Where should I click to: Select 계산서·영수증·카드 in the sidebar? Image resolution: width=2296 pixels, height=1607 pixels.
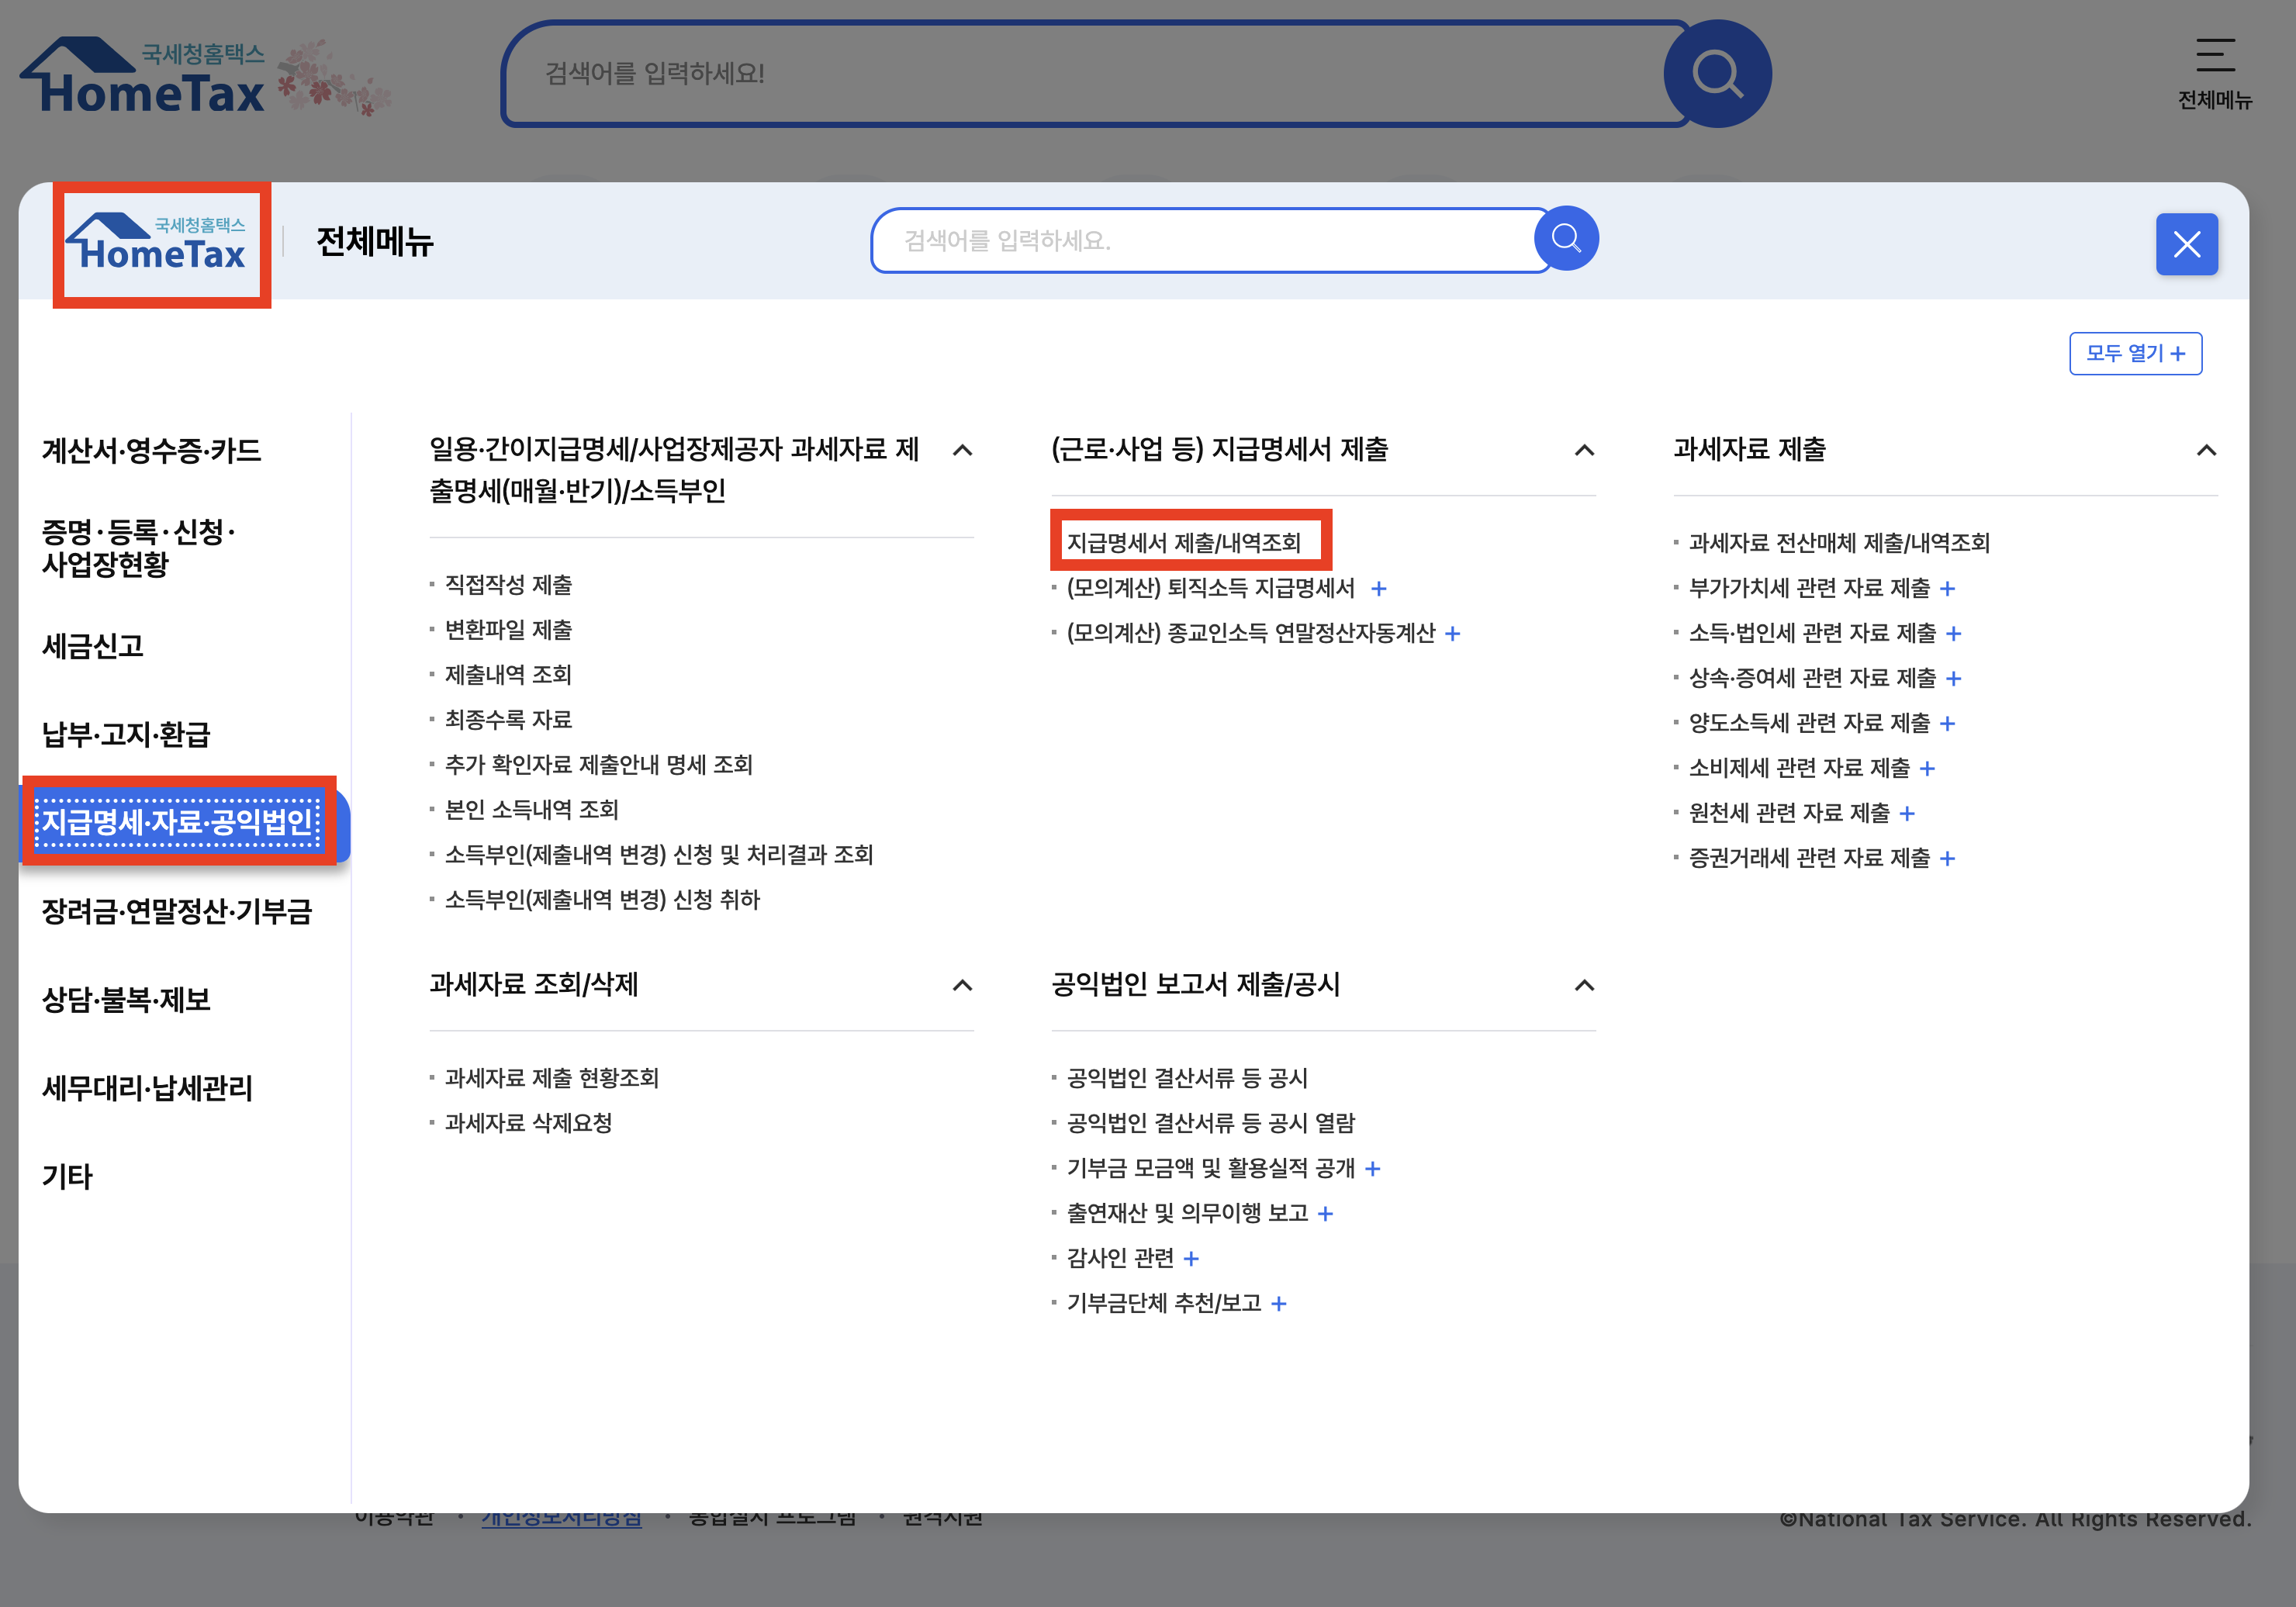point(151,451)
